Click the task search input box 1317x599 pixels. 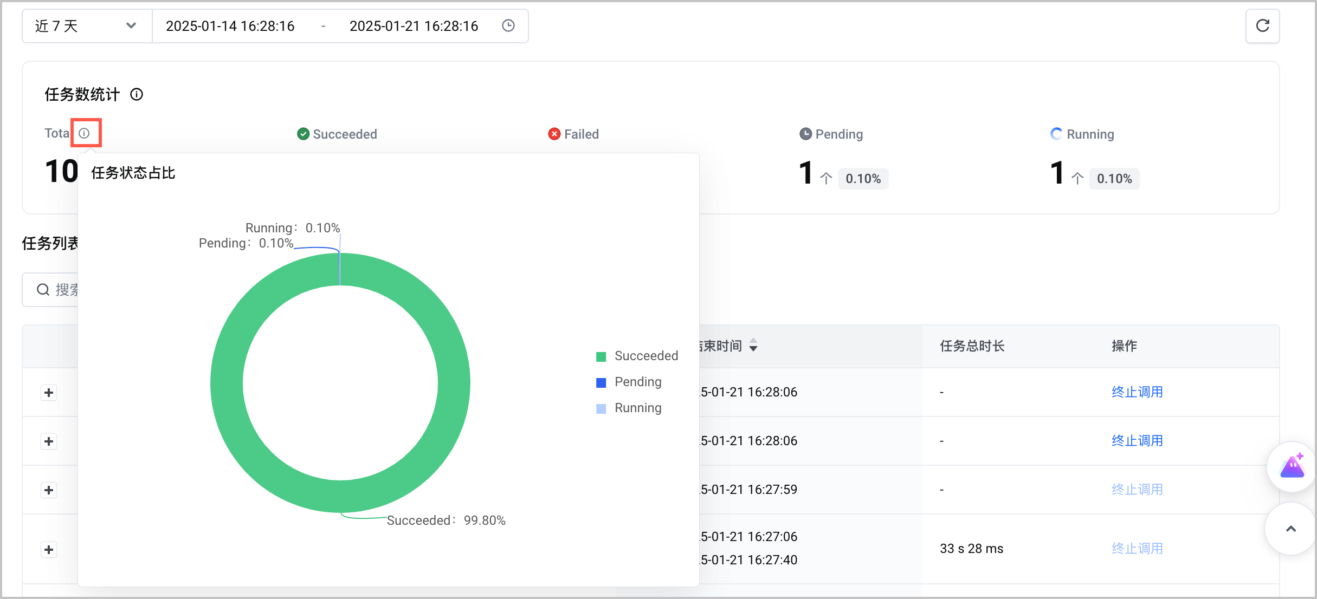pyautogui.click(x=50, y=290)
